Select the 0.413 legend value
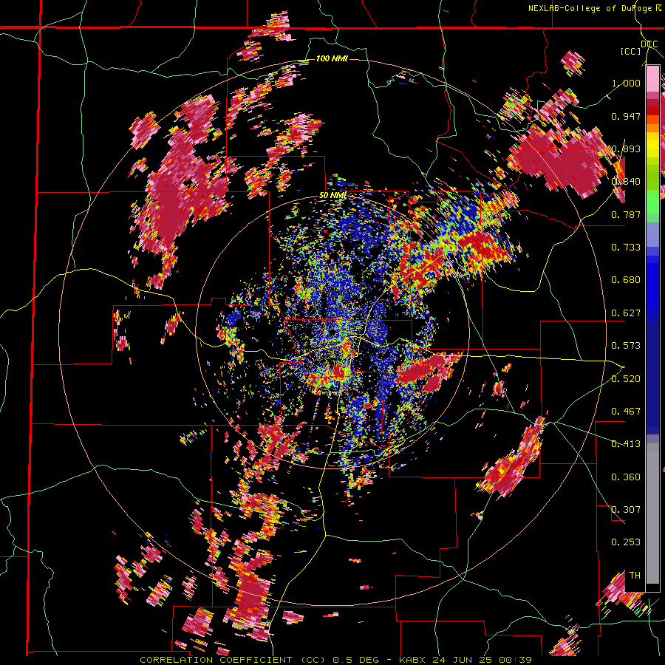This screenshot has width=665, height=665. point(626,444)
